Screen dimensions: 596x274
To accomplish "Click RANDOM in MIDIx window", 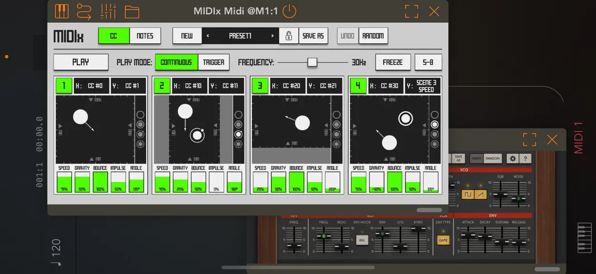I will [373, 36].
